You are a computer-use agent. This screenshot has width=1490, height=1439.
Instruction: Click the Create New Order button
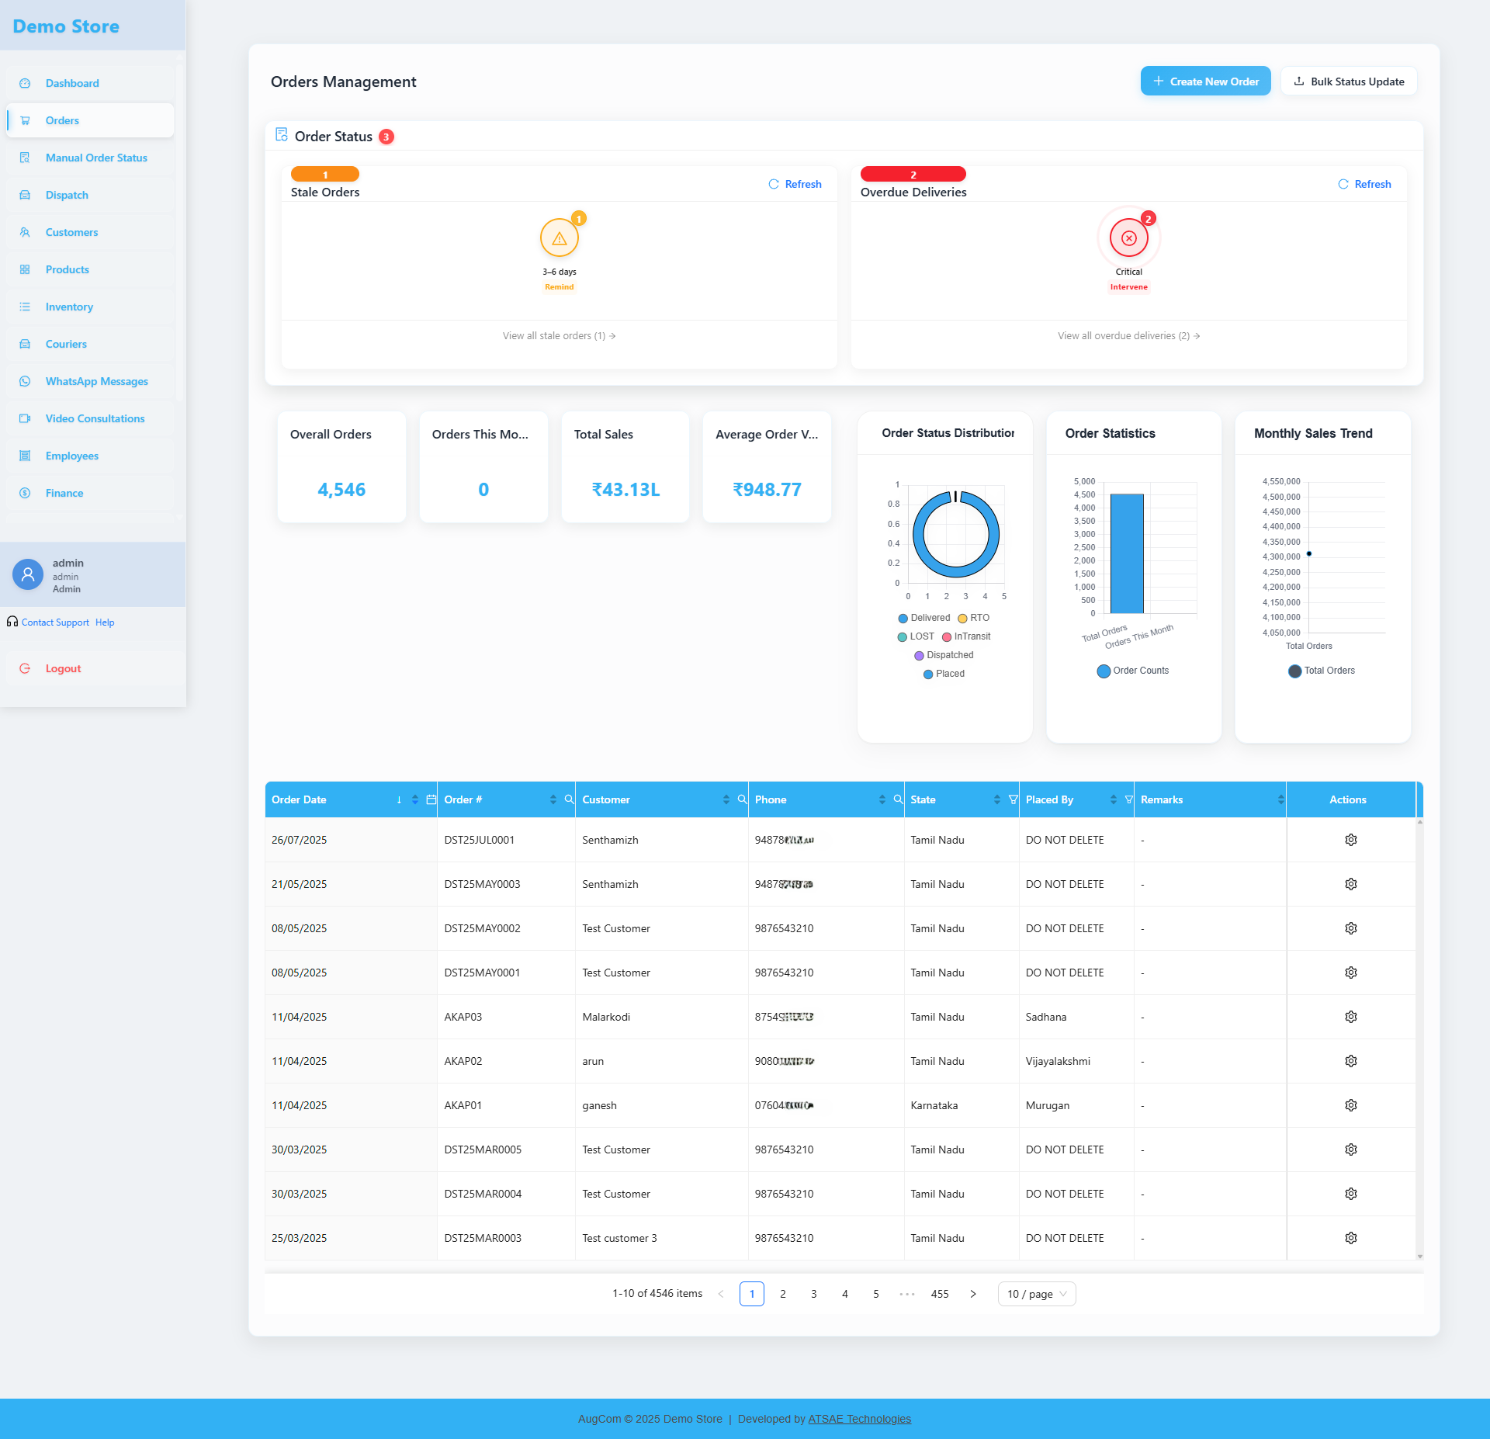(x=1205, y=81)
